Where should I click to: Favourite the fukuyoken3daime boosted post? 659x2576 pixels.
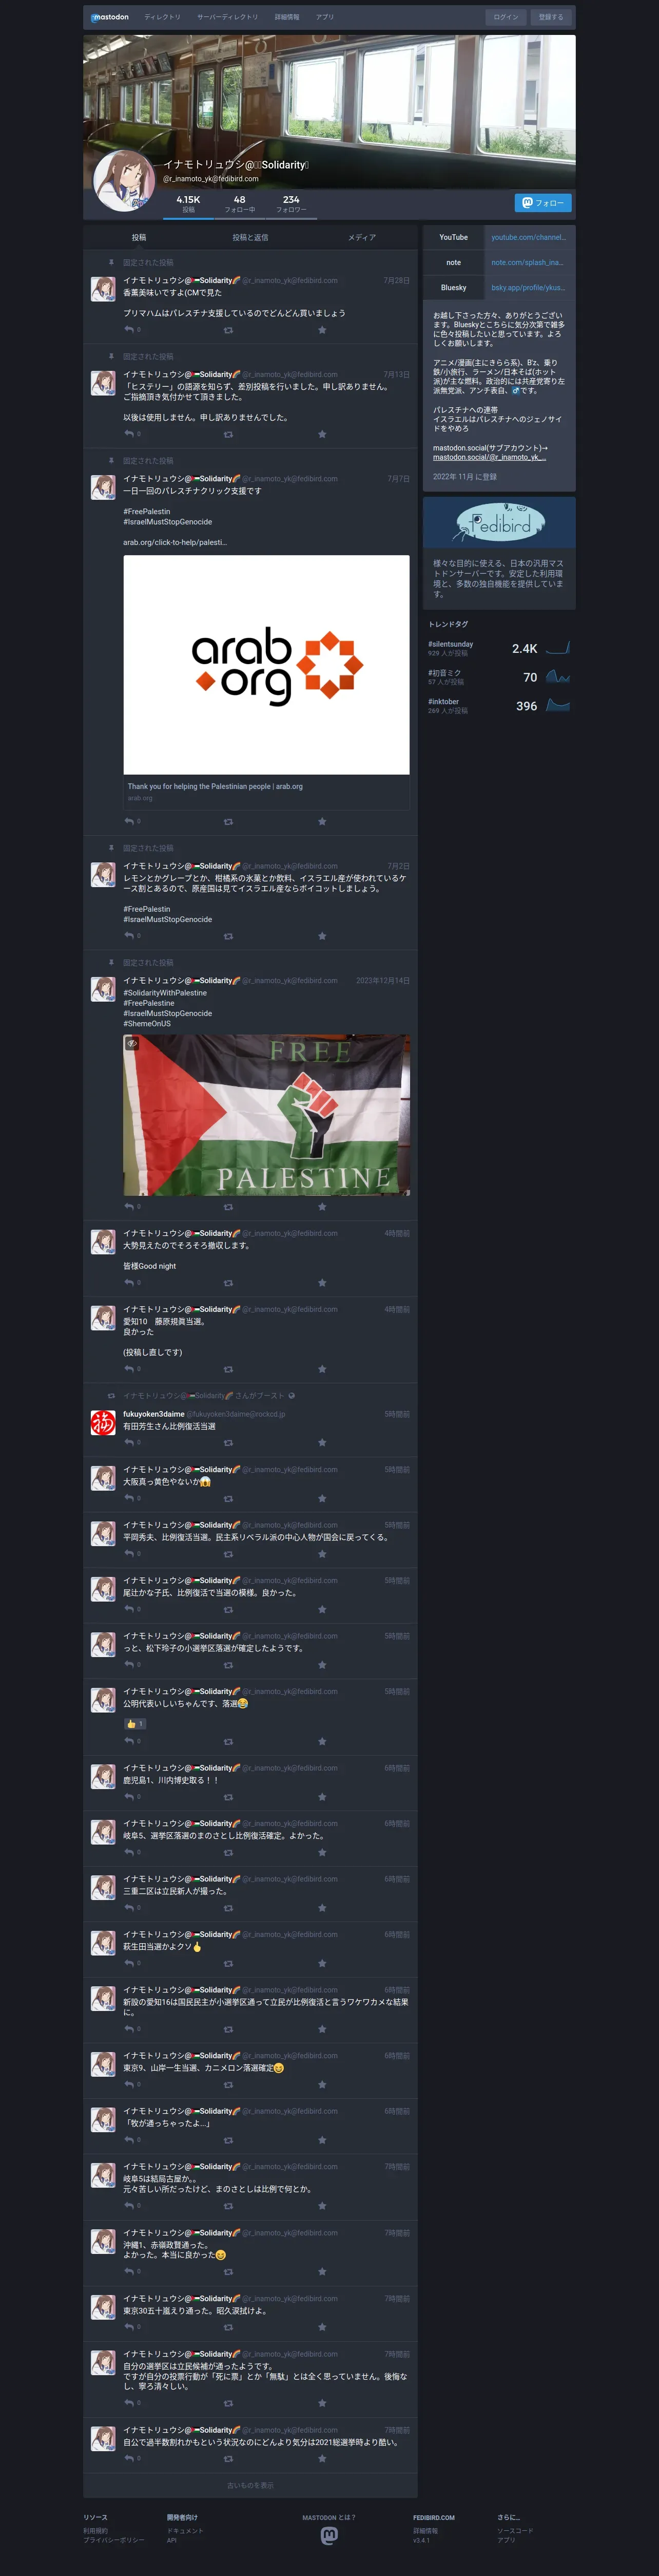click(321, 1443)
